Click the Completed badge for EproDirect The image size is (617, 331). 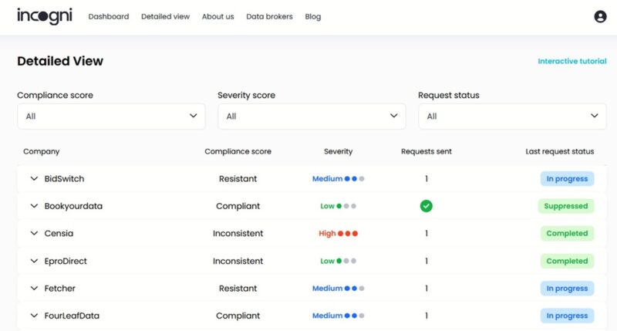click(567, 261)
